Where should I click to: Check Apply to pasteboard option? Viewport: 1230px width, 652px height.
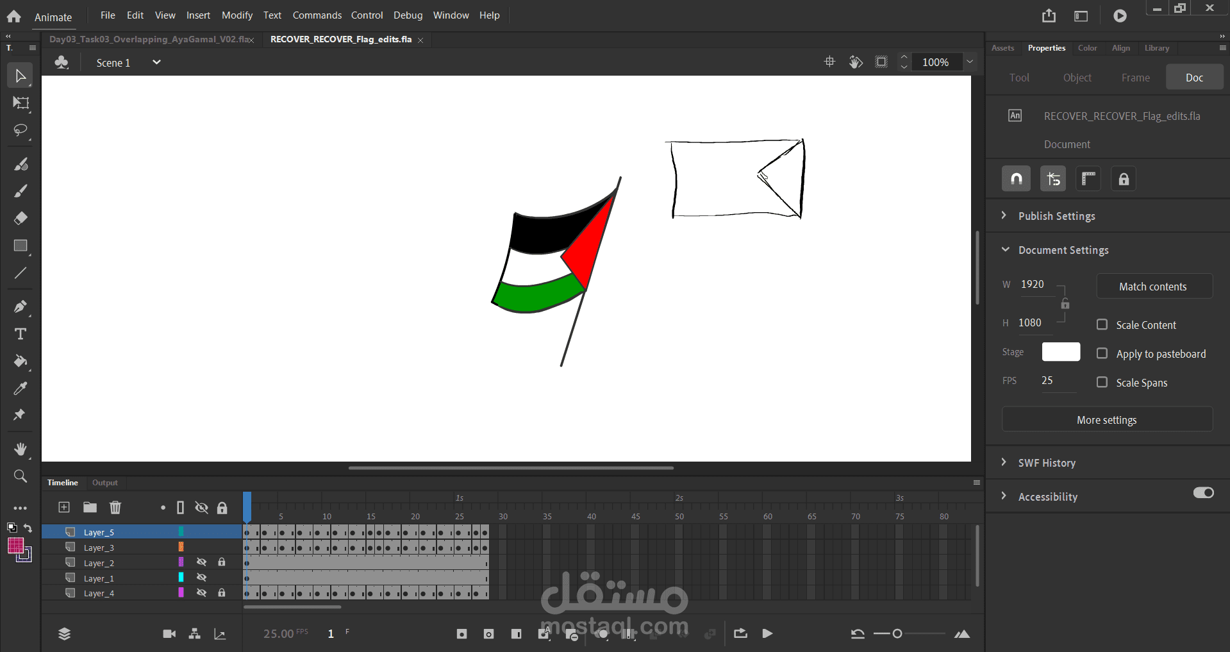(1102, 353)
